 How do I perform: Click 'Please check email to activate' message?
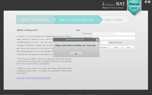pos(75,45)
